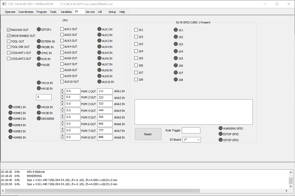Click the PROBE IN status LED
The width and height of the screenshot is (295, 196).
click(x=39, y=47)
